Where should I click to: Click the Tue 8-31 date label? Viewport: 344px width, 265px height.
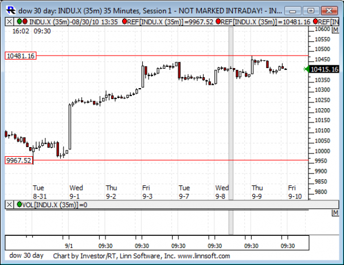(40, 192)
